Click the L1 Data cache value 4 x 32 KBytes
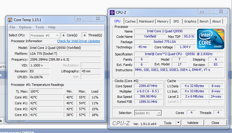232x133 pixels. 194,86
